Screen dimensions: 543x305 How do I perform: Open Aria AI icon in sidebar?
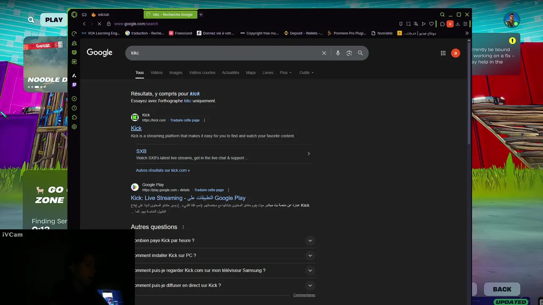[x=74, y=75]
